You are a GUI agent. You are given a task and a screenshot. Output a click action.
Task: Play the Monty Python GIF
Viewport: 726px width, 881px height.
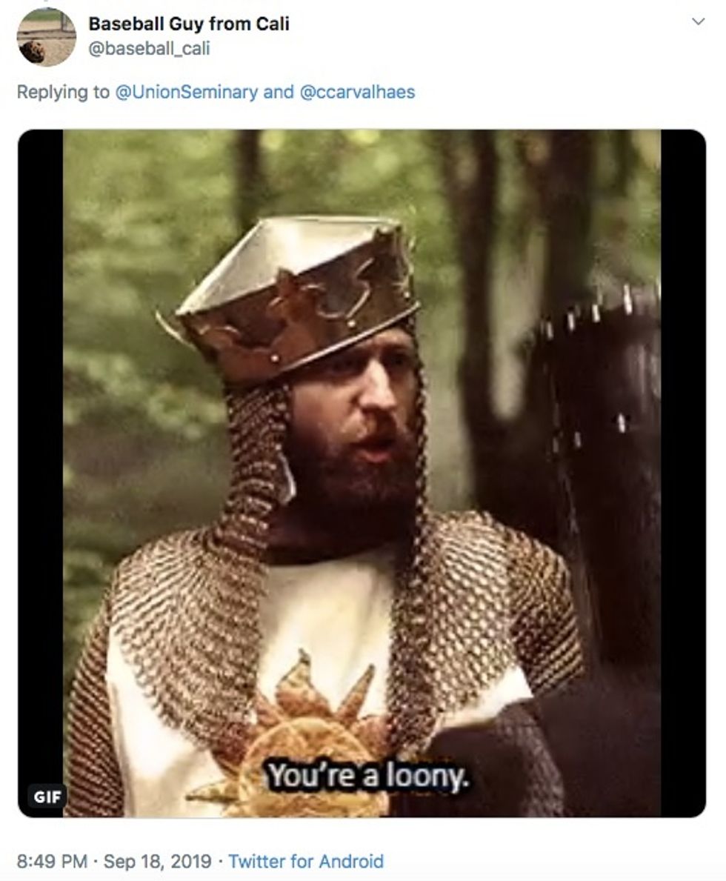coord(362,473)
